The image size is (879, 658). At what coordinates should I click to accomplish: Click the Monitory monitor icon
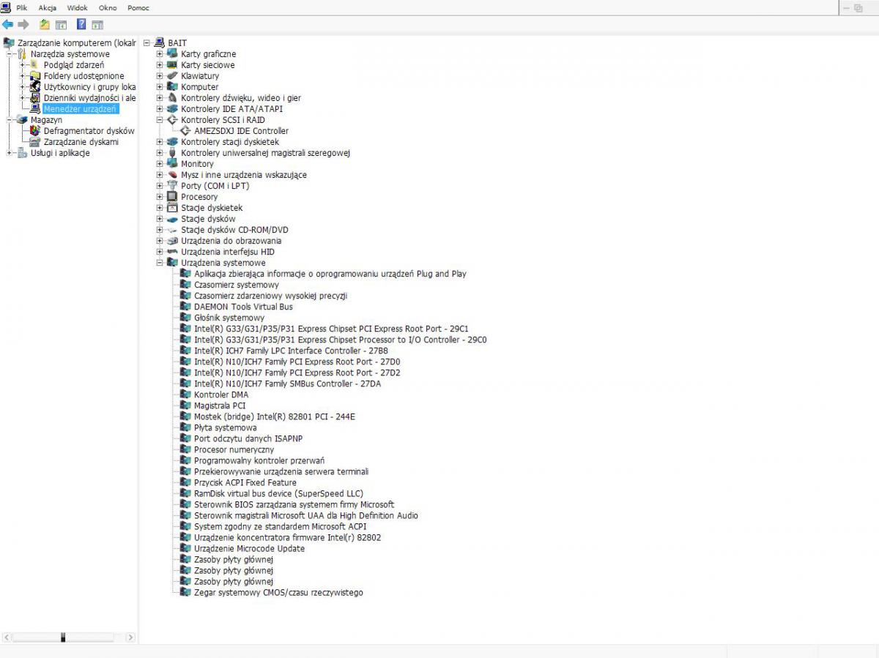point(172,163)
